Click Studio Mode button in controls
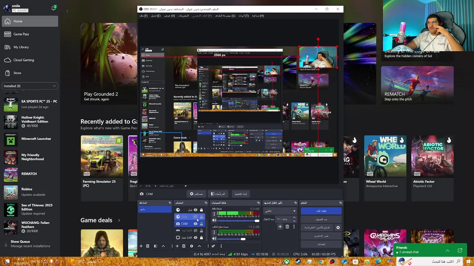This screenshot has width=474, height=266. coord(321,236)
